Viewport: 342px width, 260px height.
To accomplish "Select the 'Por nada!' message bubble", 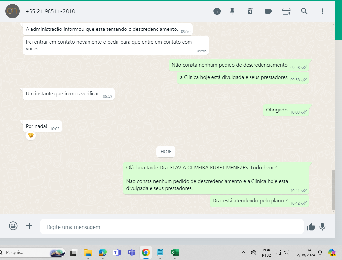I will (x=42, y=126).
